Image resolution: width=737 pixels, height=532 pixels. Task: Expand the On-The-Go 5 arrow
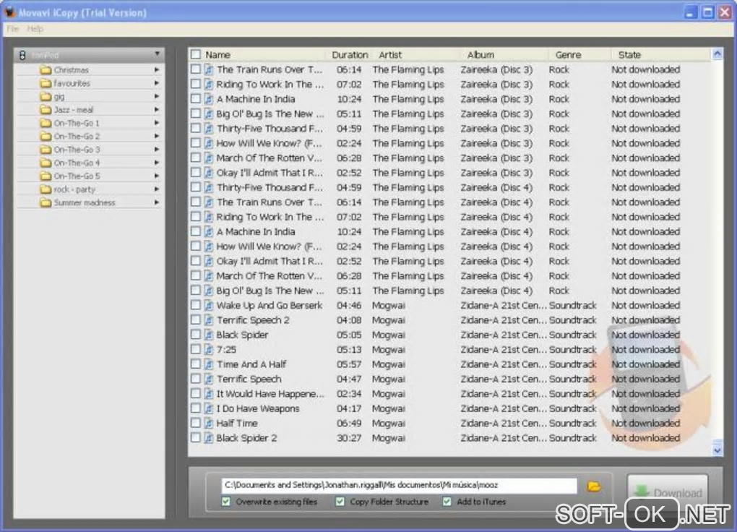(x=157, y=176)
